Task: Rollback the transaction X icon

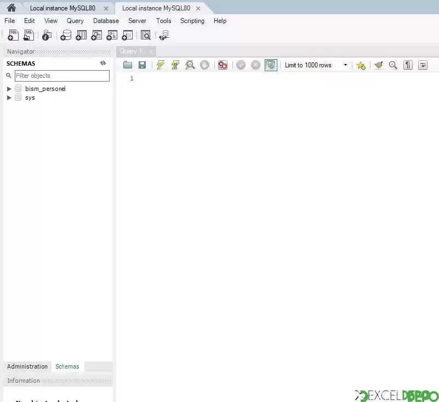Action: [x=255, y=65]
